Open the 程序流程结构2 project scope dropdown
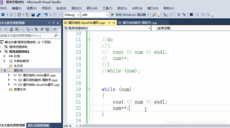 [149, 28]
